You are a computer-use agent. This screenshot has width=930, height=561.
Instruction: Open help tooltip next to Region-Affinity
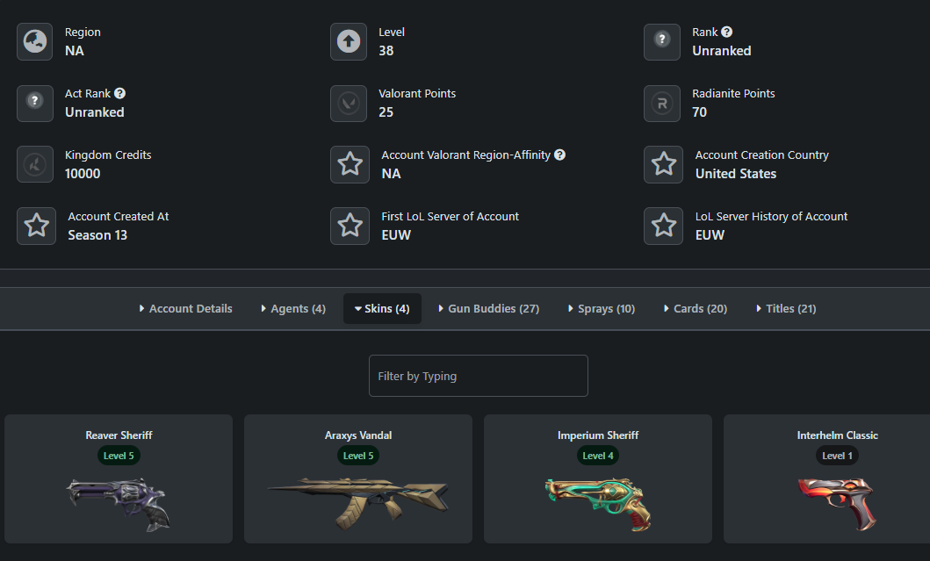[560, 155]
